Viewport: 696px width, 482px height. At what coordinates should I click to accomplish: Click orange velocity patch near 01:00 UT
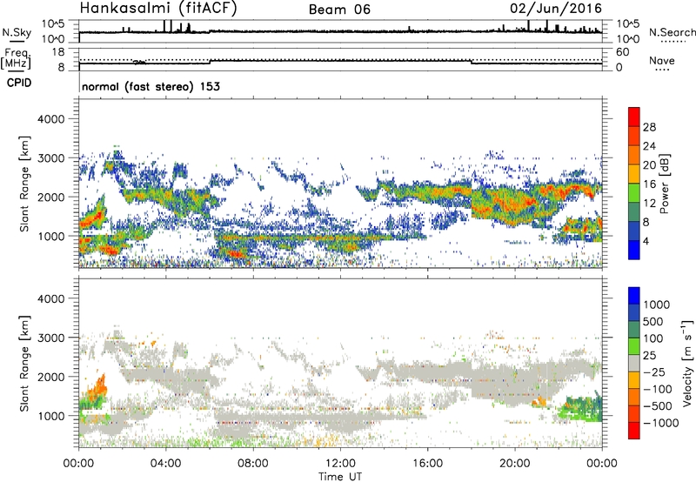(x=97, y=388)
